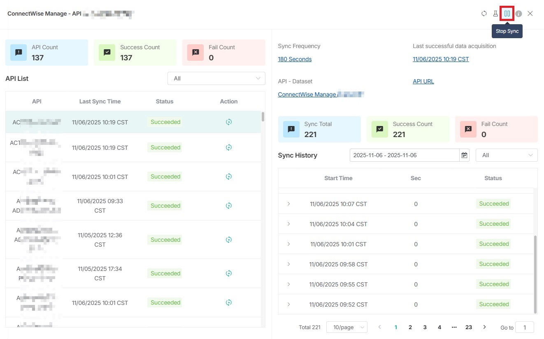Open the API URL link
Image resolution: width=544 pixels, height=339 pixels.
[423, 81]
